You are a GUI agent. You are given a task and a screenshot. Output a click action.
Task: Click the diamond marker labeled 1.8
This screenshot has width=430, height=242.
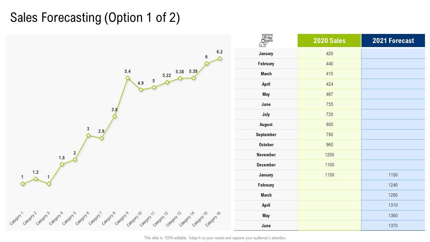(x=62, y=164)
